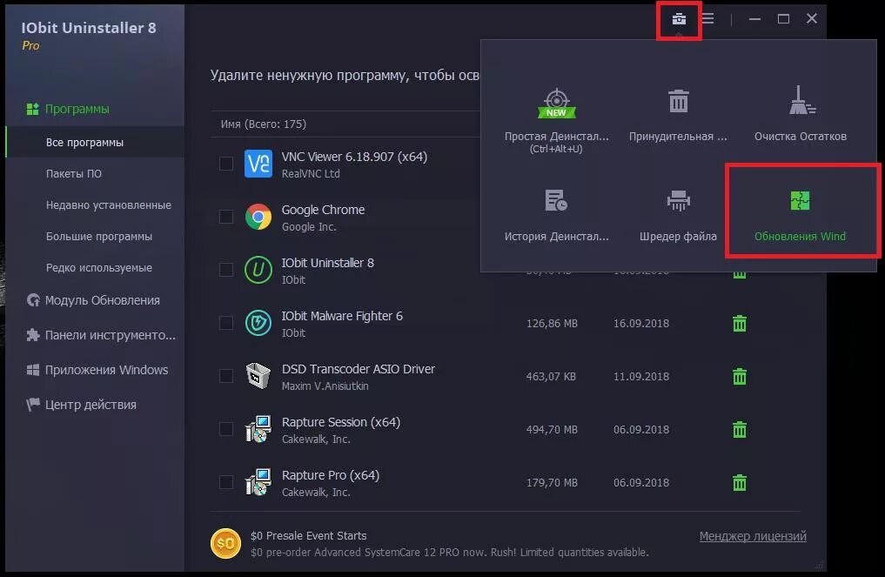Click IObit Malware Fighter 6 icon
The width and height of the screenshot is (885, 577).
click(258, 323)
